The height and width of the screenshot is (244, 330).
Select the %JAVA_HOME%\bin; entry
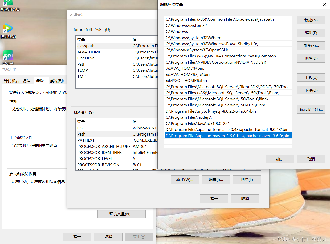coord(228,68)
